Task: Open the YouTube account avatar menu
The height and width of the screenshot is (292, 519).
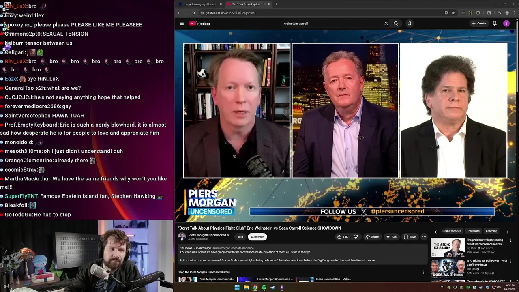Action: (506, 24)
